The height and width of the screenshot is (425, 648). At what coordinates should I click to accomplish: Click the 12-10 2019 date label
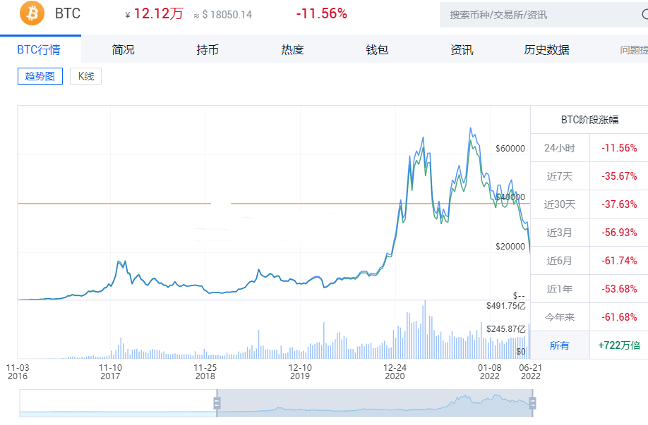pyautogui.click(x=300, y=371)
